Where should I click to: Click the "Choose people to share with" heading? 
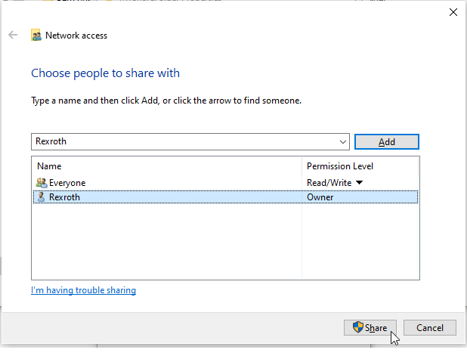(x=105, y=73)
